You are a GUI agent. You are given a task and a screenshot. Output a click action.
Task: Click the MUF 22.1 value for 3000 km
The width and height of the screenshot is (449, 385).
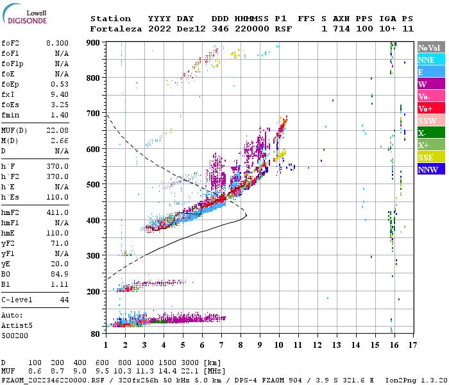(x=190, y=372)
